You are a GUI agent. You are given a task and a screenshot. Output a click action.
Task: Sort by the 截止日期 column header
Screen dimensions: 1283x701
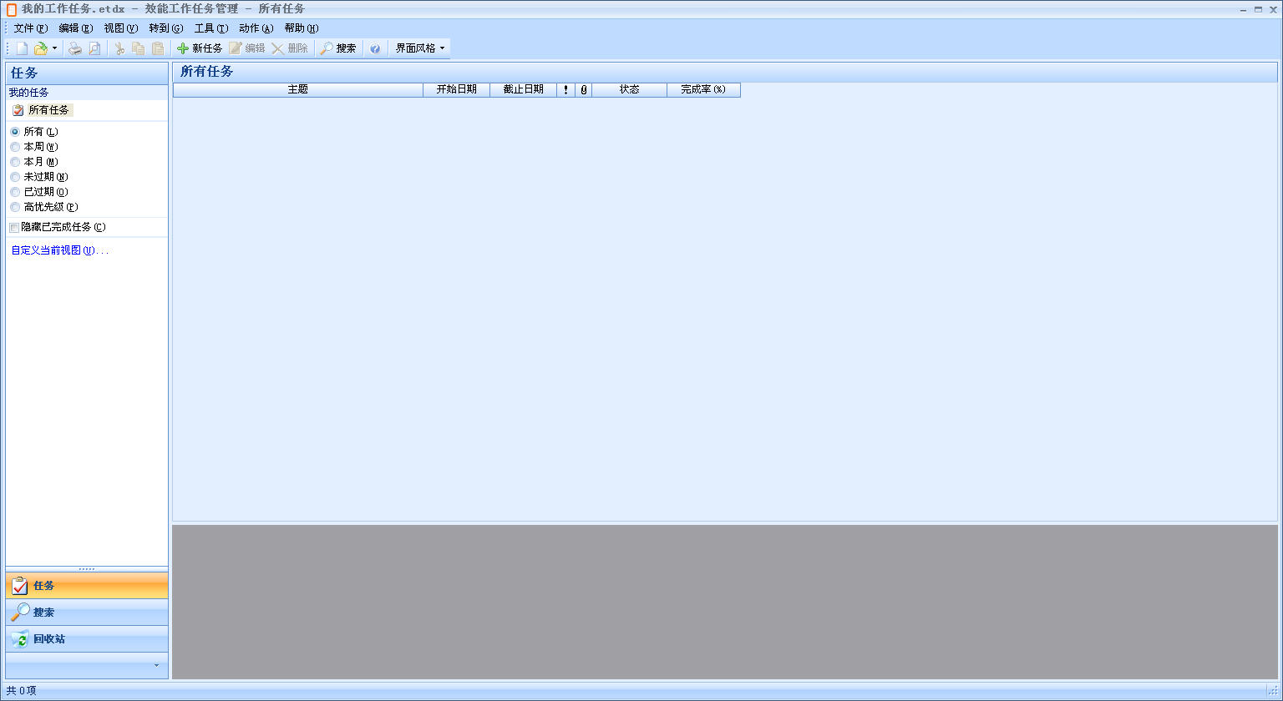(524, 89)
